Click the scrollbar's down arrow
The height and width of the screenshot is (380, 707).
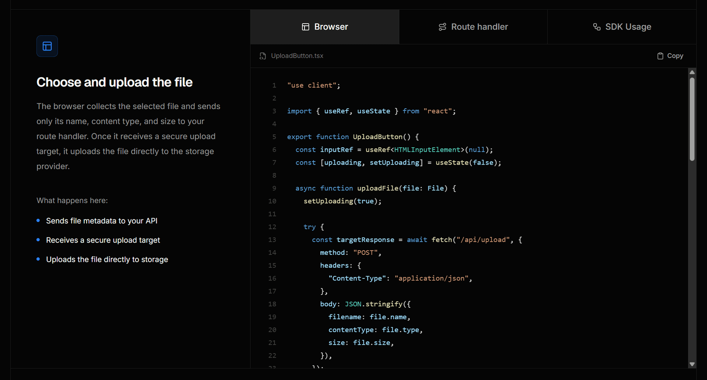[692, 364]
